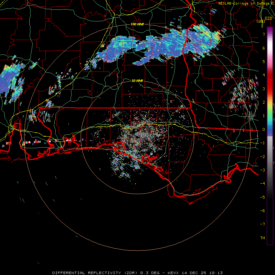This screenshot has width=275, height=275.
Task: Click the 50 NMI range ring label
Action: (137, 81)
